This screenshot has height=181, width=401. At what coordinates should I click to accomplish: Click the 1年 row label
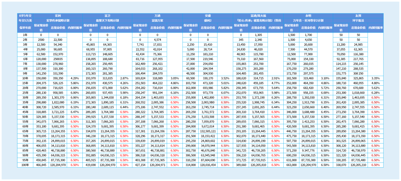[x=25, y=35]
